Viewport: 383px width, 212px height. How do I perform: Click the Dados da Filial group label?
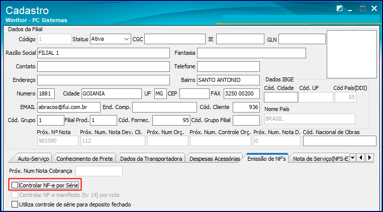25,29
